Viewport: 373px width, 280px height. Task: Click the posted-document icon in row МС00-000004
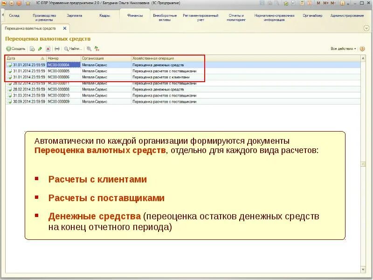click(x=9, y=65)
